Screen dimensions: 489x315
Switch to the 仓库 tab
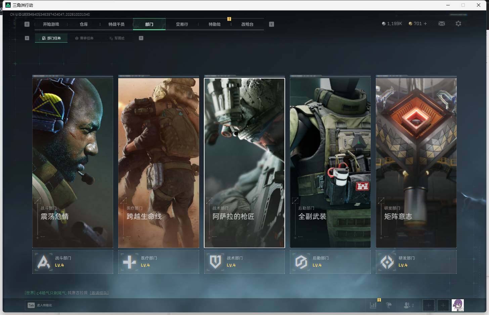pyautogui.click(x=84, y=24)
